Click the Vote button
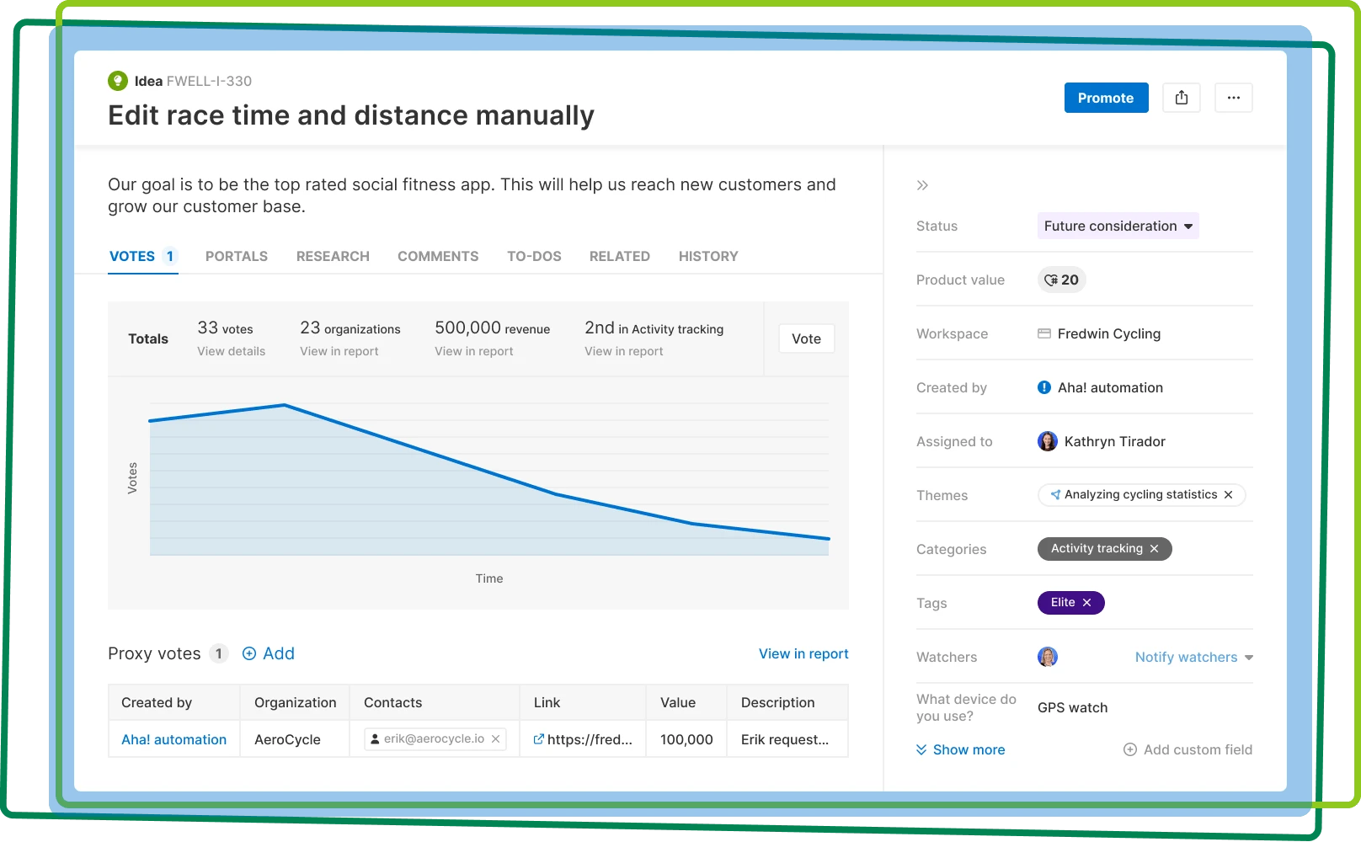1361x842 pixels. [807, 338]
